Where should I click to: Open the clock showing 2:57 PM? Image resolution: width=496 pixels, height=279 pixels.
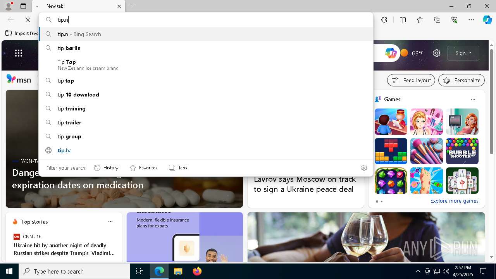(x=463, y=271)
